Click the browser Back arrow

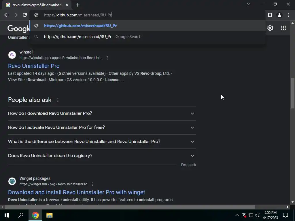6,15
